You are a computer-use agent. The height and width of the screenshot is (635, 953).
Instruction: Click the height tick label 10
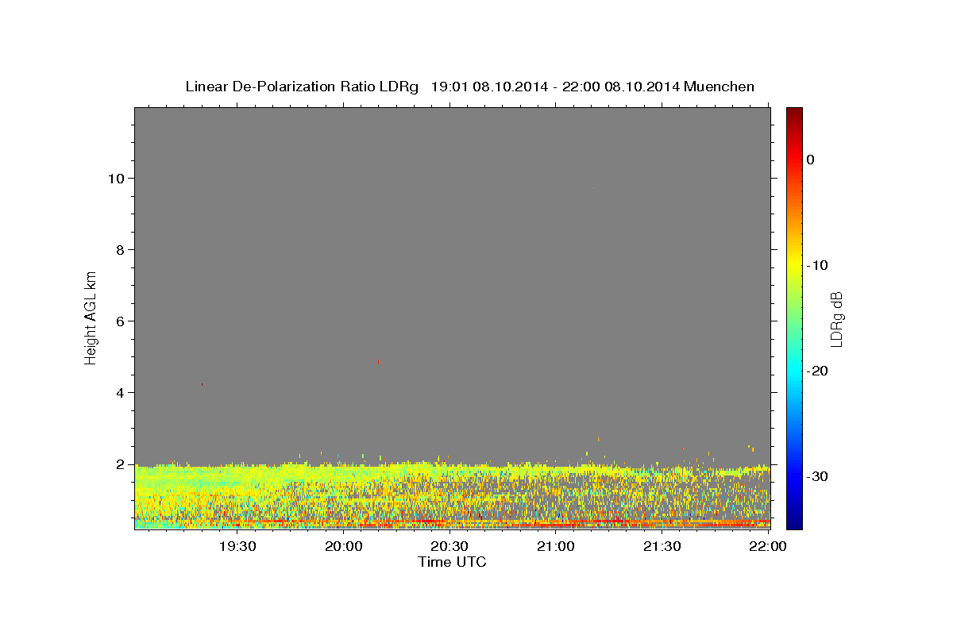coord(117,178)
